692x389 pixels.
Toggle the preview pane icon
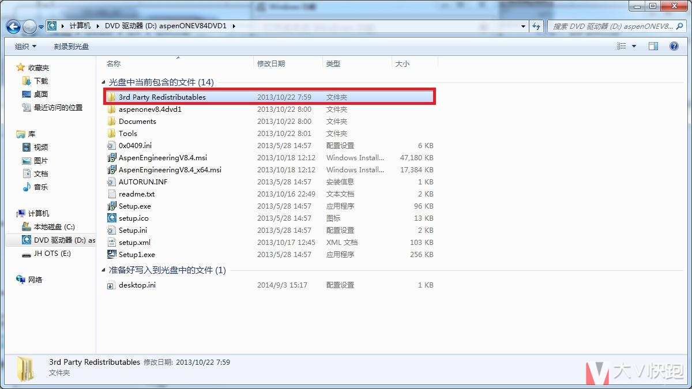pos(653,46)
